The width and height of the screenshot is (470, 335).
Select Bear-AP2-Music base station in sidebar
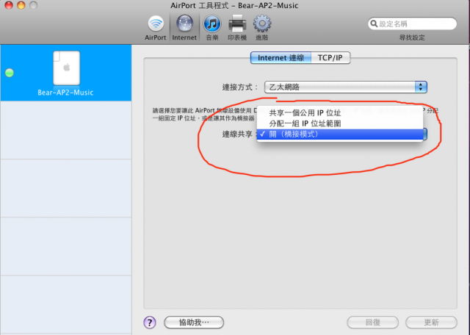[65, 73]
